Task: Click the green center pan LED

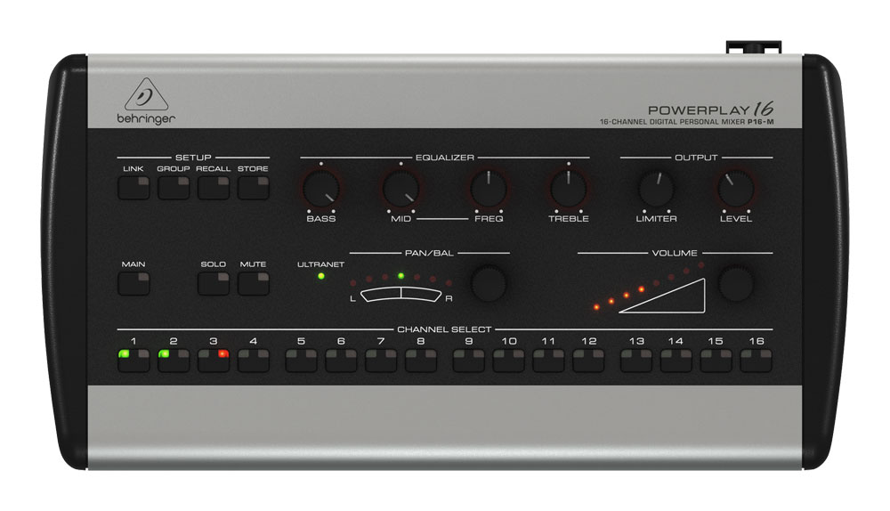Action: [x=400, y=276]
